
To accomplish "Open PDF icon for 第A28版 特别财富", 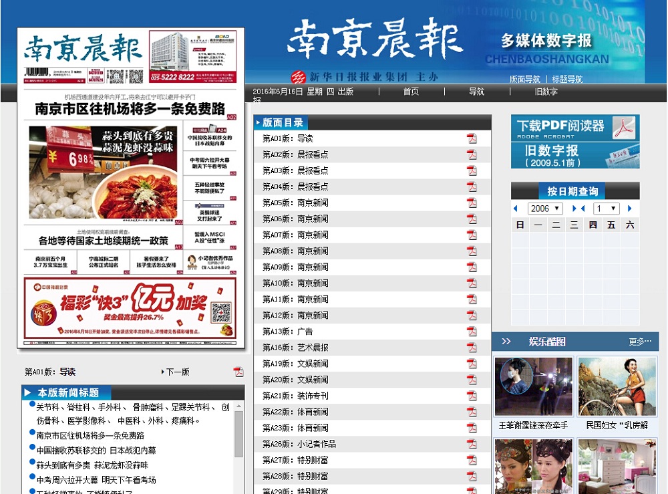I will (x=472, y=476).
